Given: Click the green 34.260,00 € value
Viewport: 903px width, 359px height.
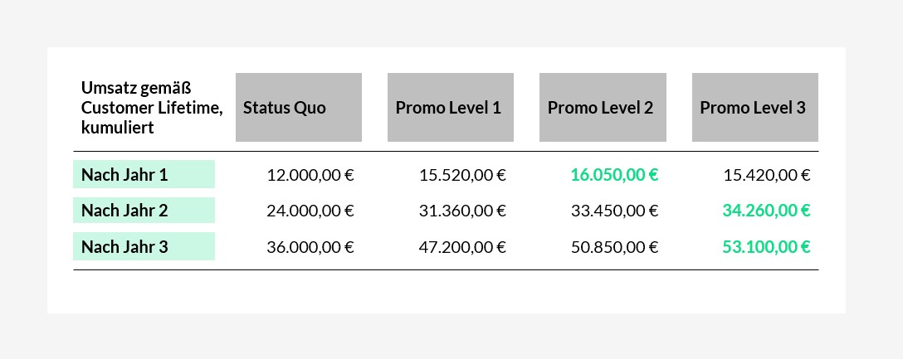Looking at the screenshot, I should tap(767, 211).
